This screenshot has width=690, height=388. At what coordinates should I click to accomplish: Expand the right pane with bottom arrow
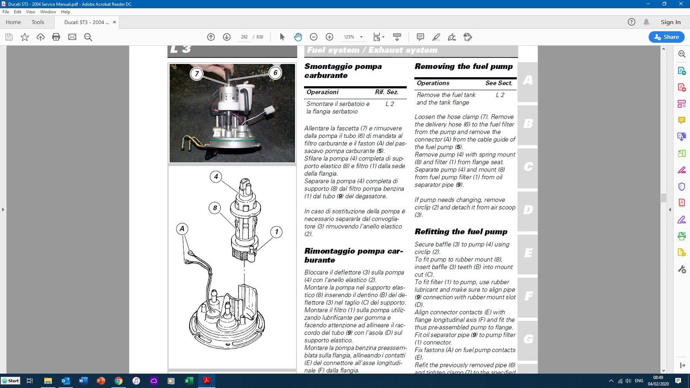point(682,365)
